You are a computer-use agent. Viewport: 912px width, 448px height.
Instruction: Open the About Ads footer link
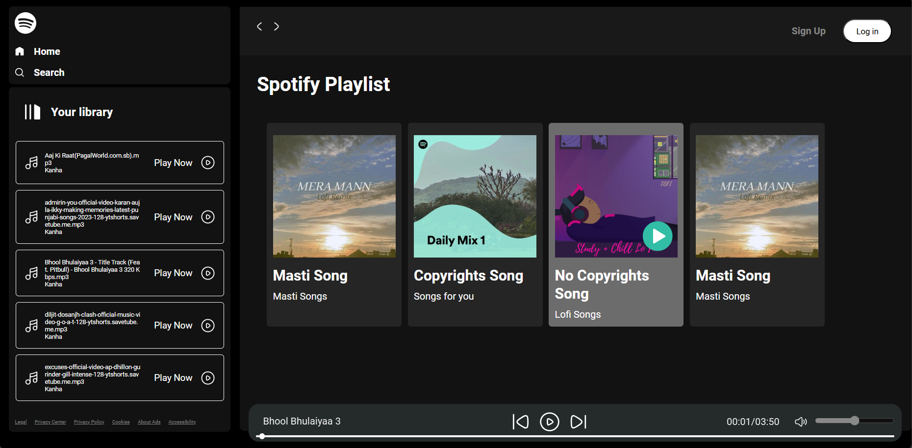(149, 422)
